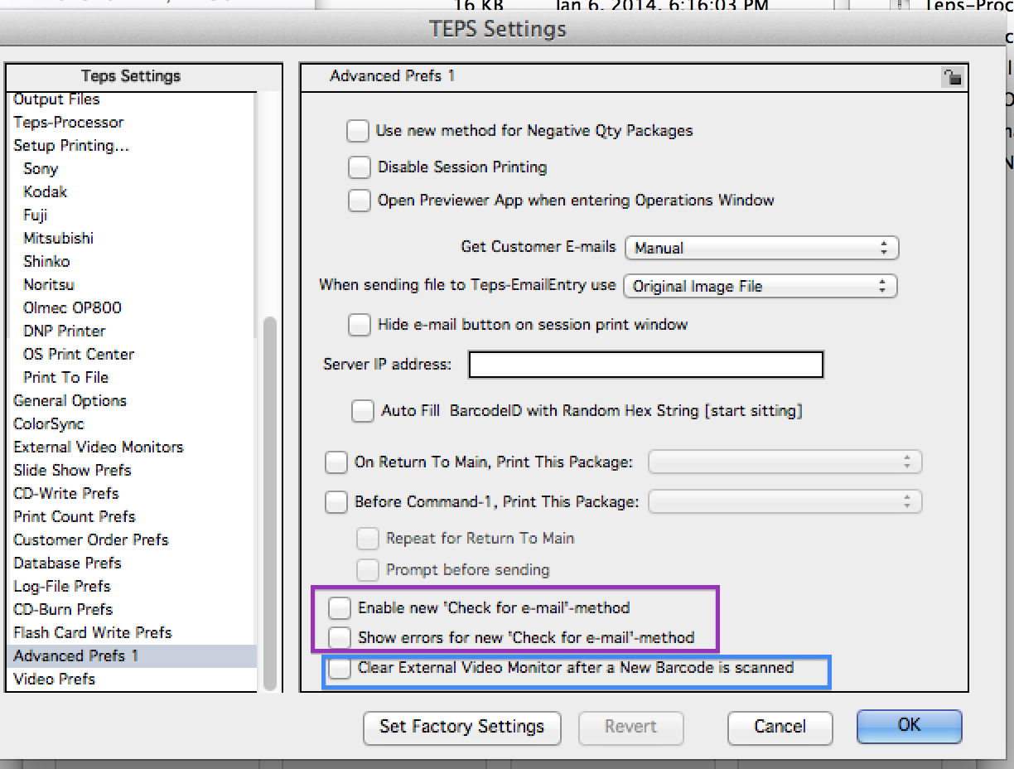This screenshot has width=1014, height=769.
Task: Click the Server IP address field
Action: click(x=646, y=365)
